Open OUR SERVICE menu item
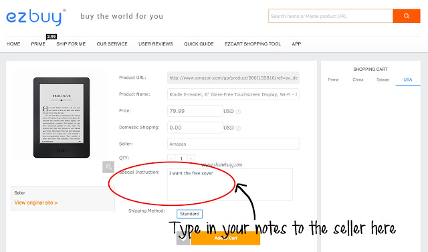Viewport: 428px width, 252px height. pyautogui.click(x=112, y=44)
